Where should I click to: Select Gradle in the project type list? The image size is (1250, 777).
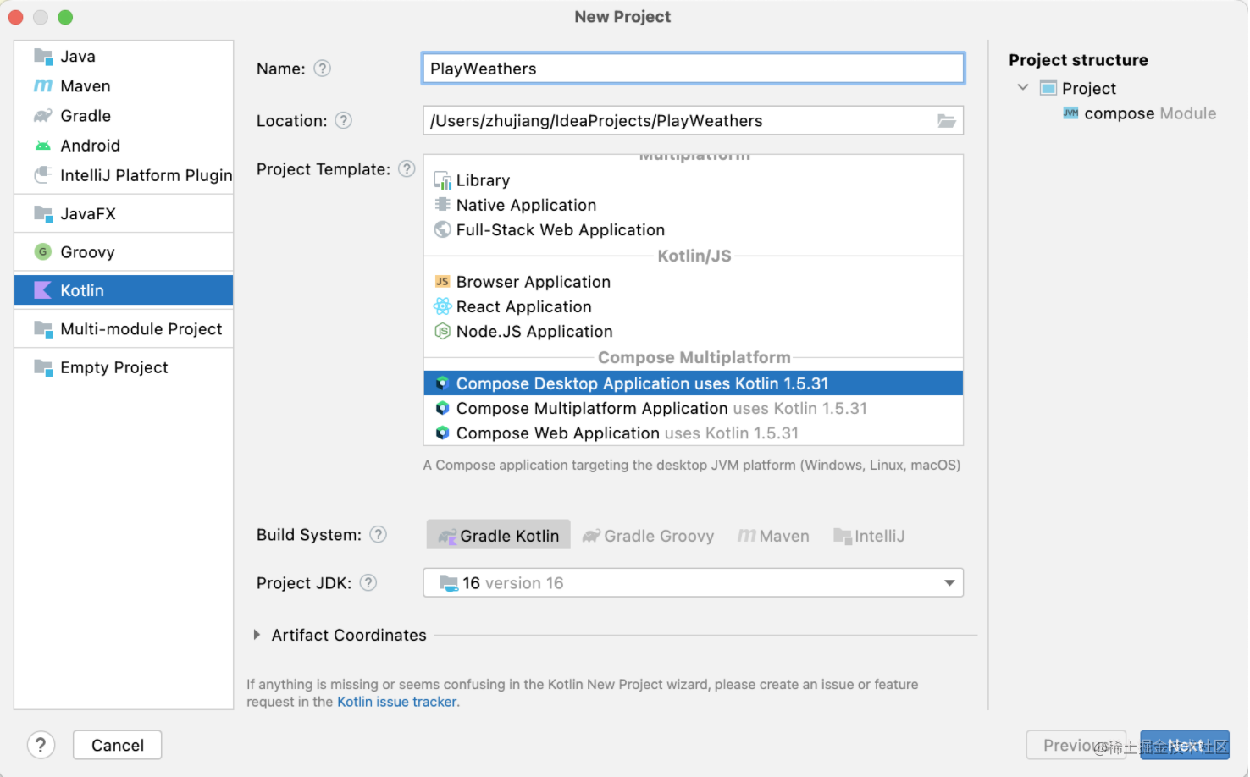[124, 116]
